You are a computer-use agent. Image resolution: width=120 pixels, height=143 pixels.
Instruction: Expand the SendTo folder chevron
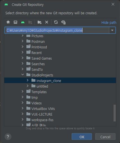pyautogui.click(x=22, y=69)
